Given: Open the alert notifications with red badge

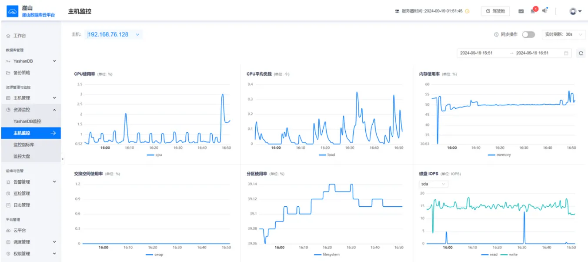Looking at the screenshot, I should 534,10.
